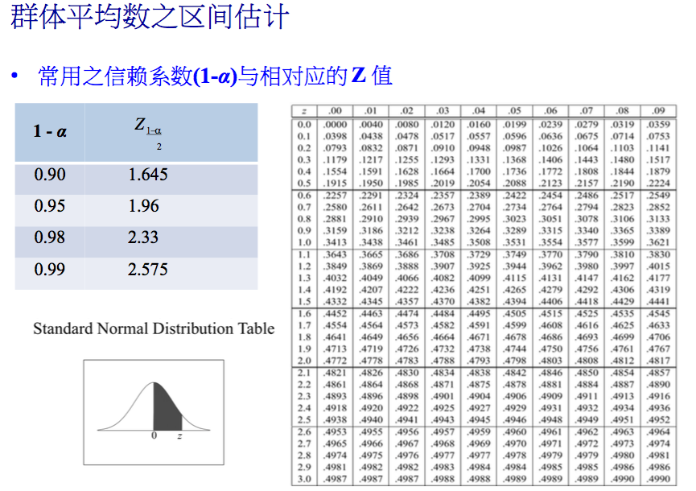Select the .4901 cell in row 2.3

(443, 397)
